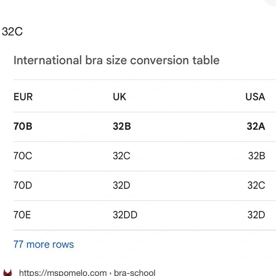Viewport: 276px width, 276px height.
Task: Click the 32D cell in UK column
Action: tap(121, 186)
